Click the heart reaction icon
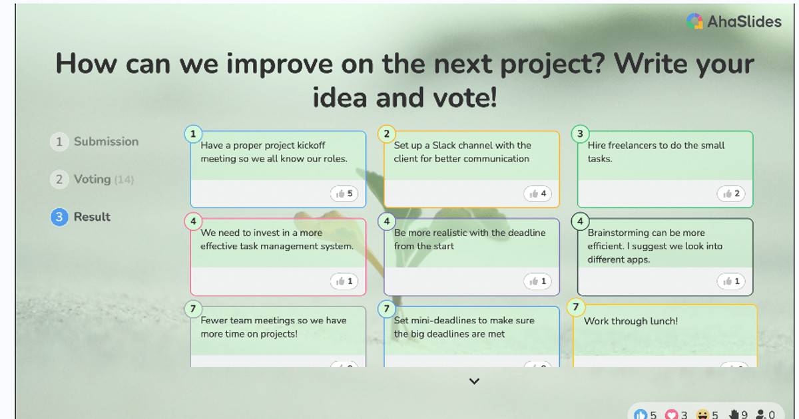The width and height of the screenshot is (799, 419). click(672, 414)
